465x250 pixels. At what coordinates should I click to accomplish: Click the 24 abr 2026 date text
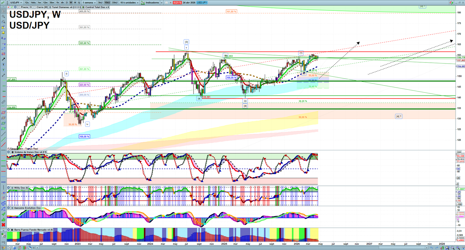(189, 3)
